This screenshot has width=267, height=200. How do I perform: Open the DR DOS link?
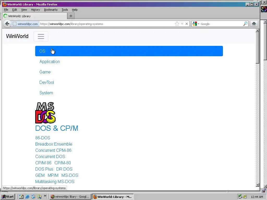tap(64, 169)
